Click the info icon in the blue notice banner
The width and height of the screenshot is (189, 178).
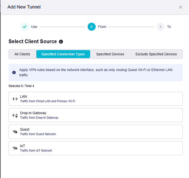point(14,72)
